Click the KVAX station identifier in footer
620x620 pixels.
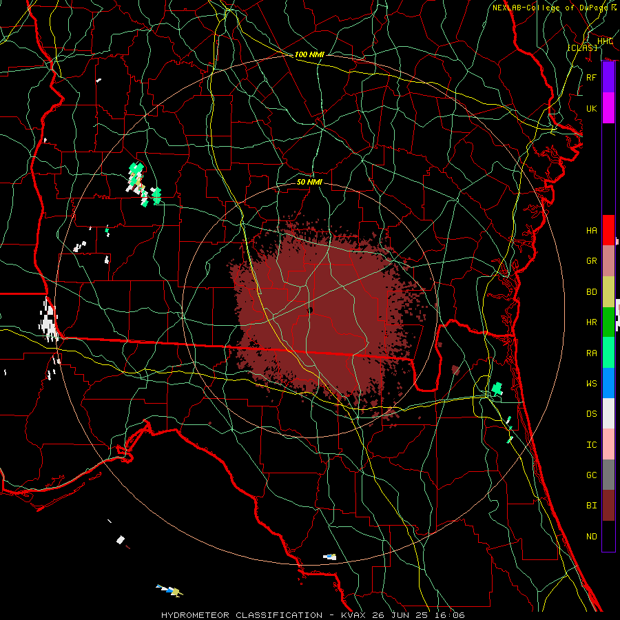tap(353, 615)
